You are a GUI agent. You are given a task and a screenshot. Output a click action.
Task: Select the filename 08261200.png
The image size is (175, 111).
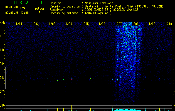15,7
